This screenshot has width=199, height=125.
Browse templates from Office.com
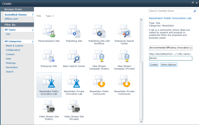[11, 19]
